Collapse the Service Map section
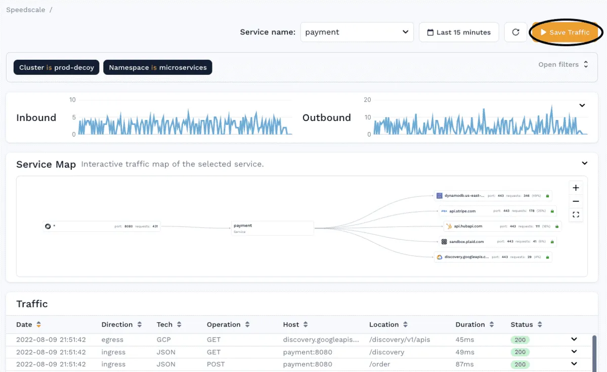The height and width of the screenshot is (372, 607). [x=584, y=163]
